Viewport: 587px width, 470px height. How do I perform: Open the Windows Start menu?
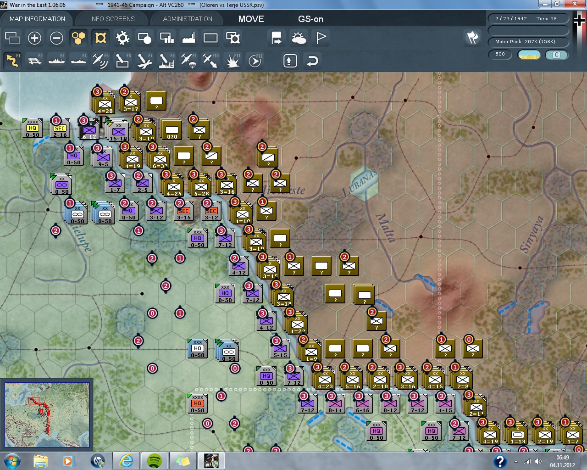coord(11,461)
